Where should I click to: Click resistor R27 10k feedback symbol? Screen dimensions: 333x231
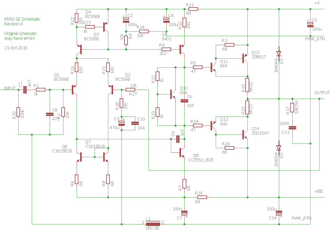(x=130, y=90)
